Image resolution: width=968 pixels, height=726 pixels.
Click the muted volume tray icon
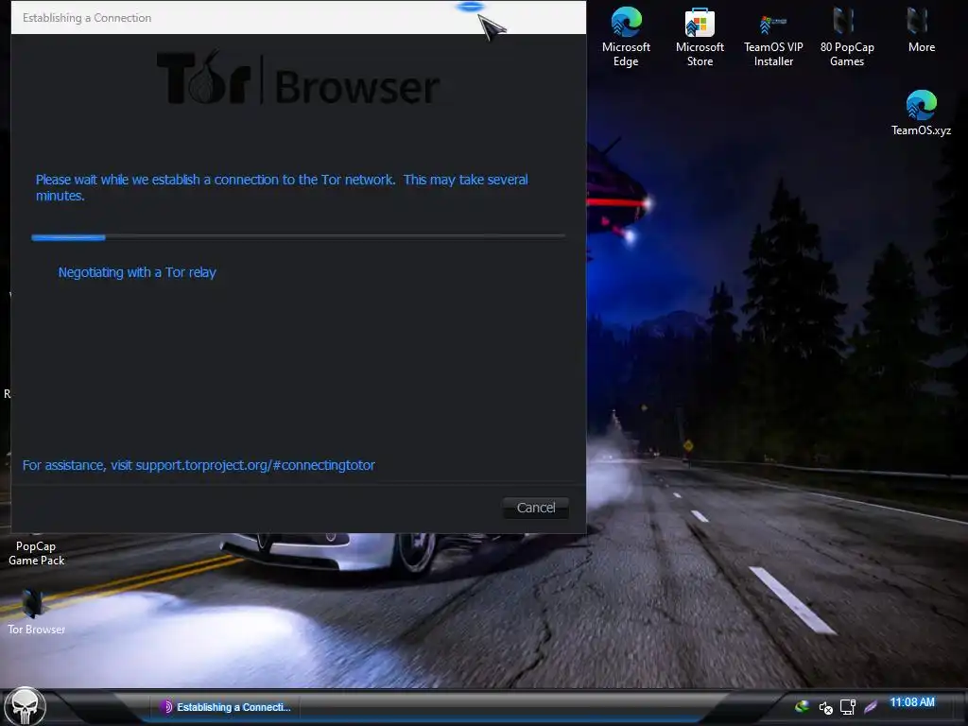[825, 707]
